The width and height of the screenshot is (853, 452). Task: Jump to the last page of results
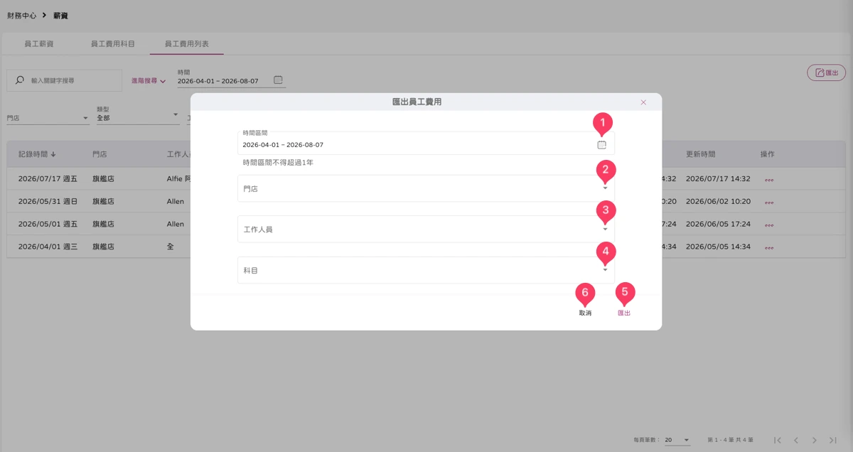coord(833,441)
